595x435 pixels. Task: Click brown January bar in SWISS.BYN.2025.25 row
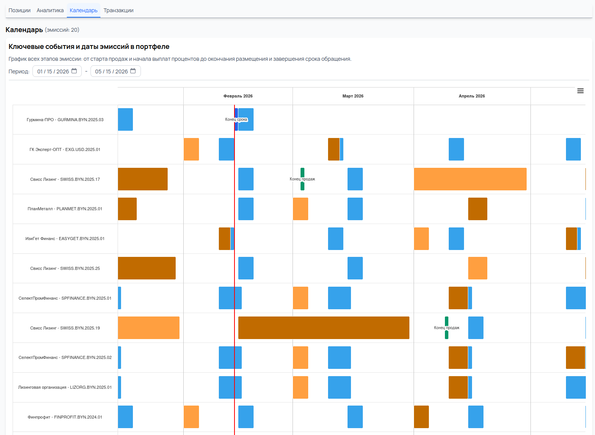pos(147,268)
